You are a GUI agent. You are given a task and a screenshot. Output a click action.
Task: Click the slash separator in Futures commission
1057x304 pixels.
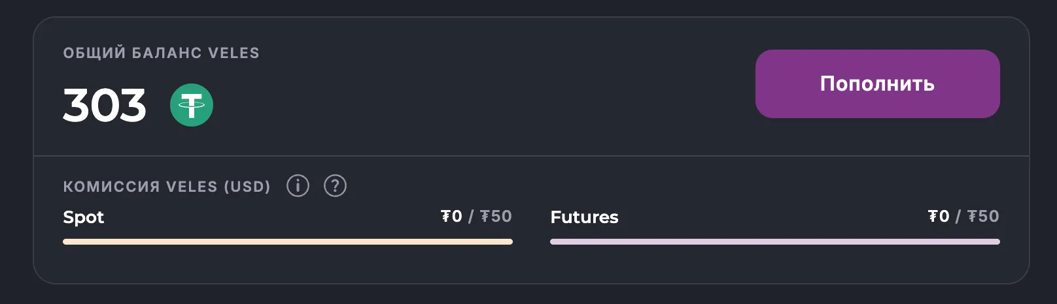click(958, 217)
